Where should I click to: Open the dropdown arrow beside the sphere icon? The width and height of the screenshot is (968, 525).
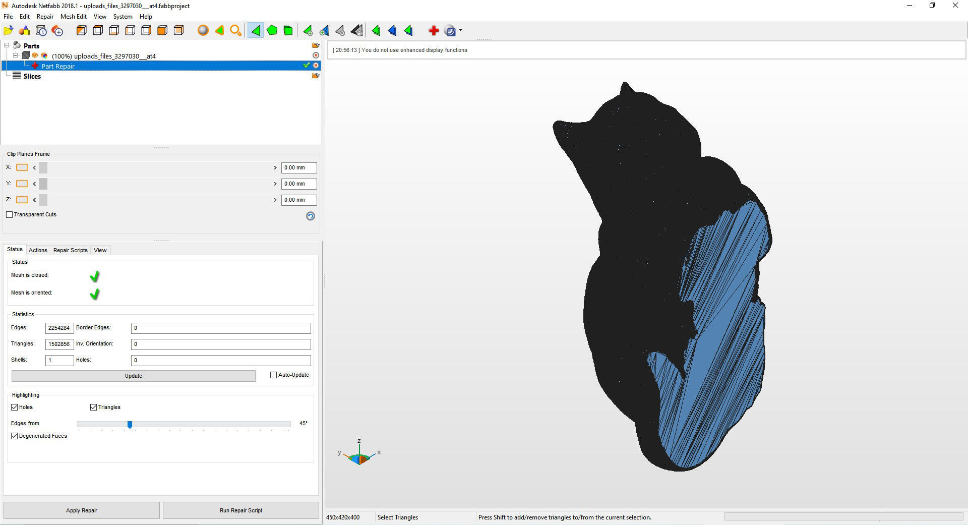point(461,31)
